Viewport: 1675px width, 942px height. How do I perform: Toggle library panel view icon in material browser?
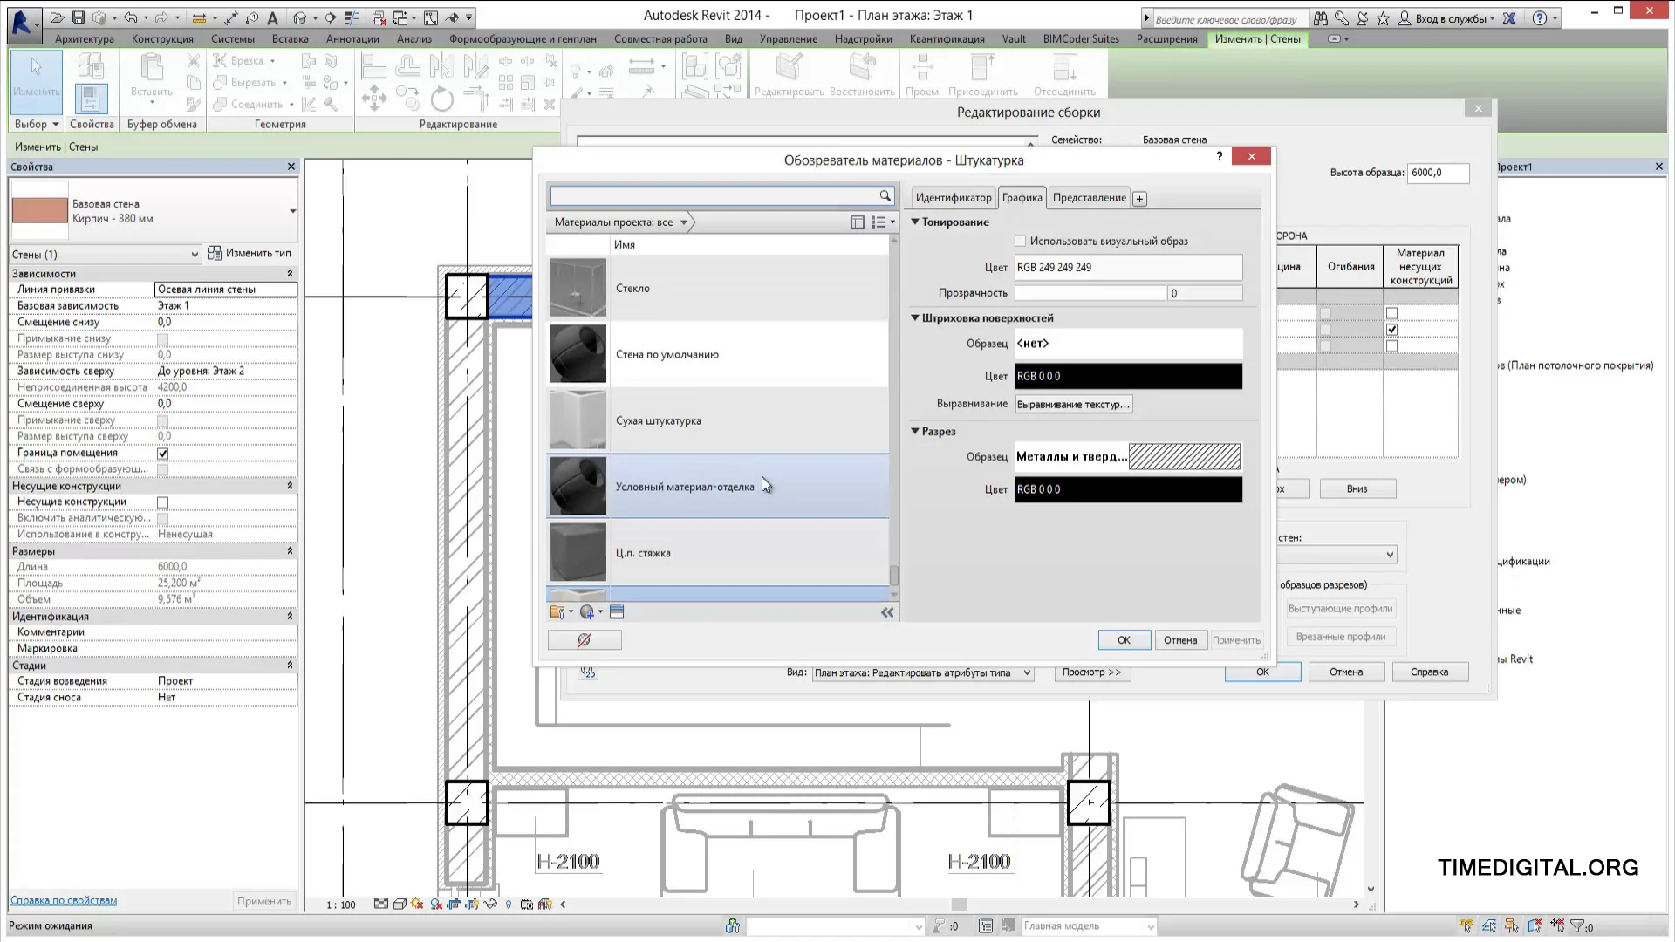click(x=857, y=222)
